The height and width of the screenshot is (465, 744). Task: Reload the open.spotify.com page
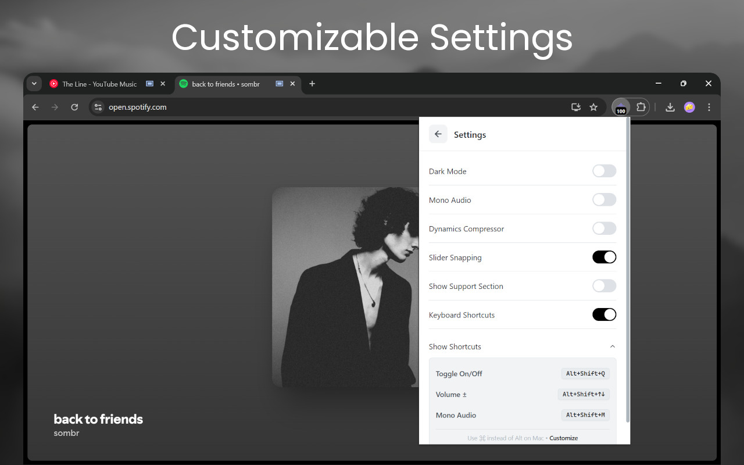(x=74, y=107)
